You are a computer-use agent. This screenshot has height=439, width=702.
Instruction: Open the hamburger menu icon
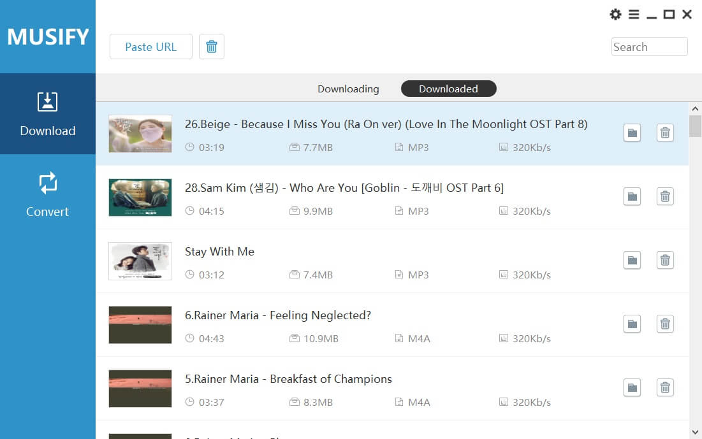click(x=634, y=14)
